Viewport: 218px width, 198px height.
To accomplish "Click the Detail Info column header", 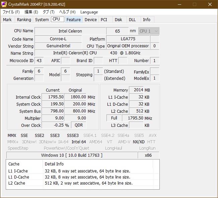I will coord(98,164).
